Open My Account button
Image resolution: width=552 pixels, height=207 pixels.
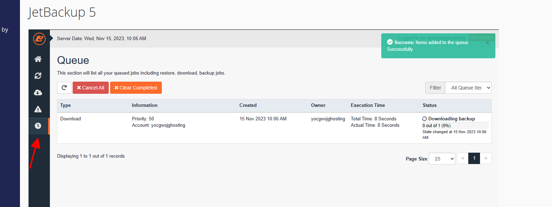482,37
